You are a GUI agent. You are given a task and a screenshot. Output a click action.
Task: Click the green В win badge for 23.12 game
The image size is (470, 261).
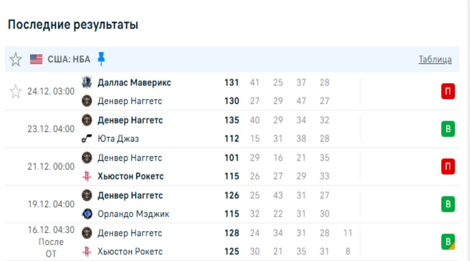[x=448, y=129]
